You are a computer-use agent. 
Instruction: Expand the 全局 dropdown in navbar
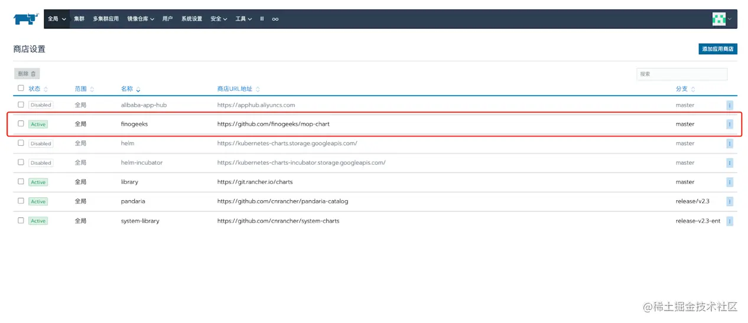tap(57, 19)
